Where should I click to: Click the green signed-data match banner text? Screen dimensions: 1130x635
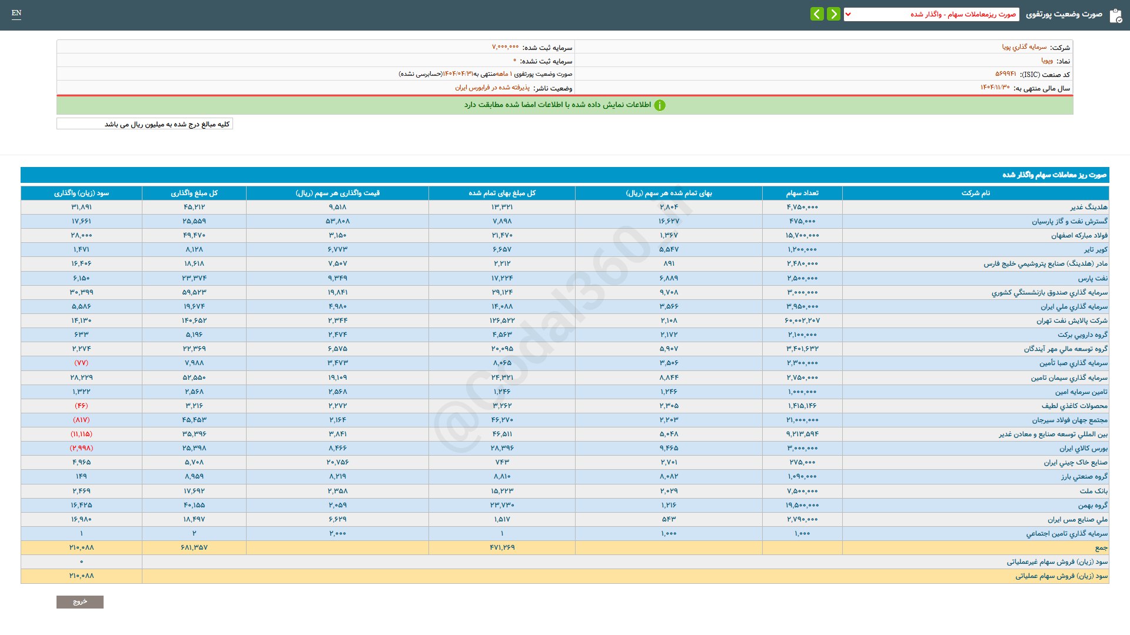[x=557, y=105]
